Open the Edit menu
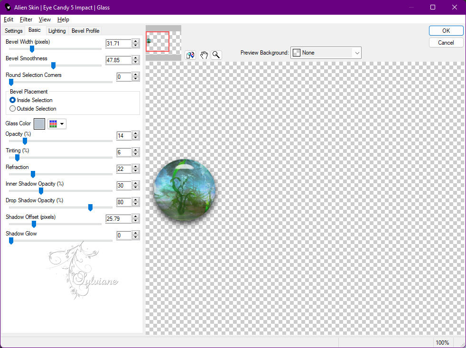Image resolution: width=466 pixels, height=348 pixels. 9,19
